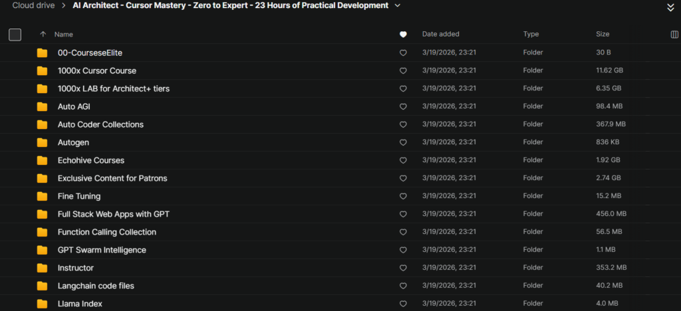Viewport: 681px width, 311px height.
Task: Toggle favorite heart for Auto AGI
Action: [x=403, y=107]
